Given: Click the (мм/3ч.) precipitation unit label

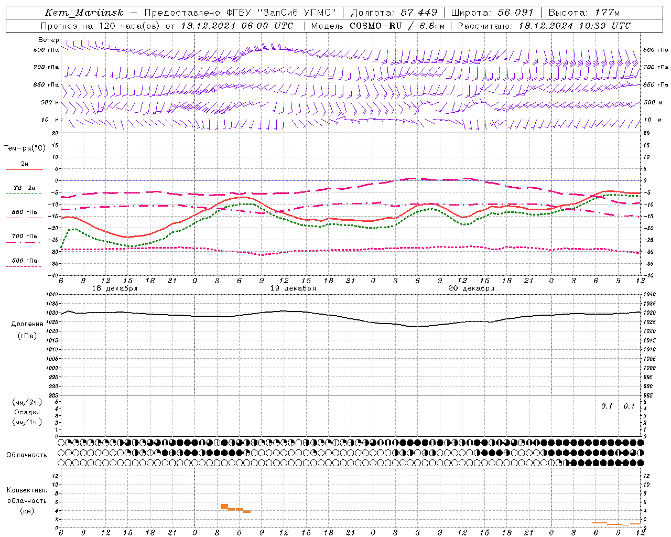Looking at the screenshot, I should 27,403.
